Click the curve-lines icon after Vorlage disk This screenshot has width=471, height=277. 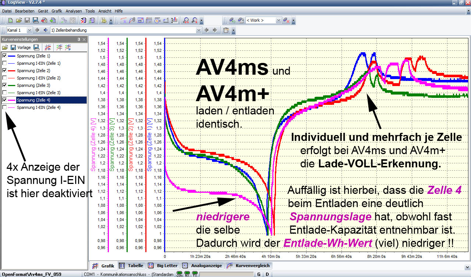[47, 47]
